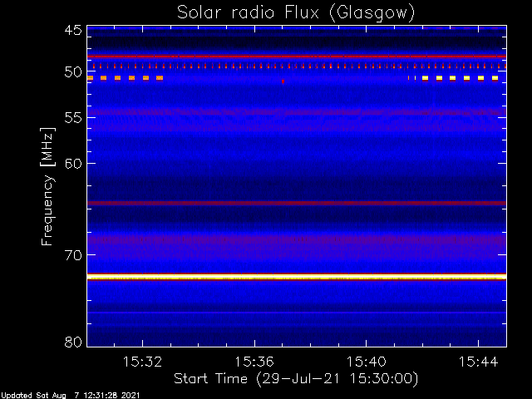Click the 'Updated Sat Aug 7 12:31:28 2021' timestamp
Viewport: 532px width, 399px height.
[x=70, y=396]
